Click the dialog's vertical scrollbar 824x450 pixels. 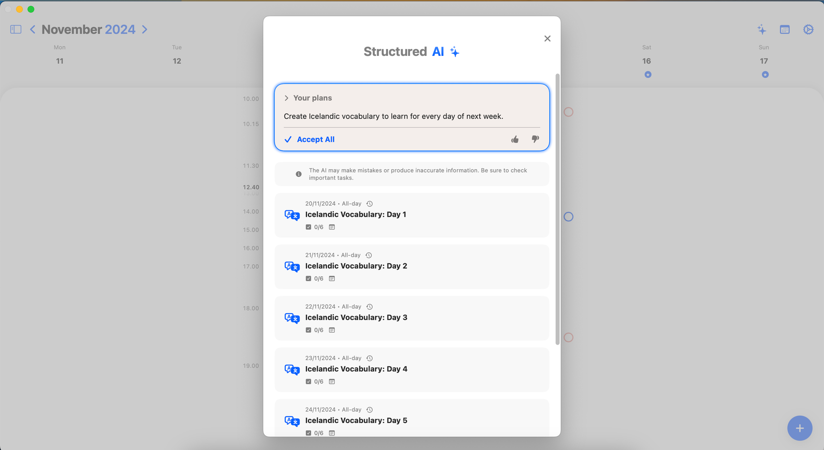[557, 209]
